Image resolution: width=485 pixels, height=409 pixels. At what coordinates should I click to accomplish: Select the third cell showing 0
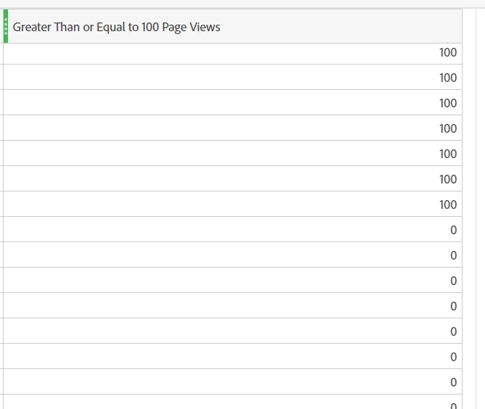coord(233,281)
